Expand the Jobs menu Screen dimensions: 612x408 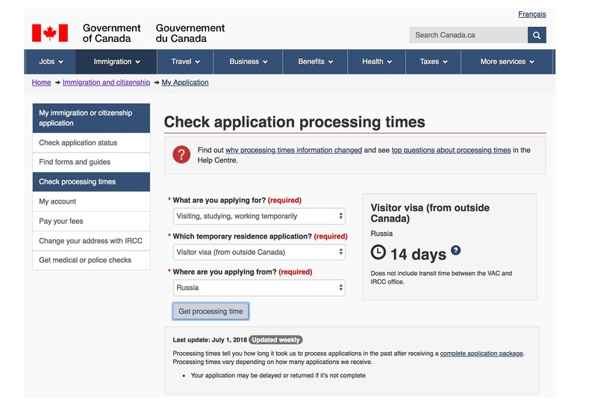pyautogui.click(x=51, y=62)
